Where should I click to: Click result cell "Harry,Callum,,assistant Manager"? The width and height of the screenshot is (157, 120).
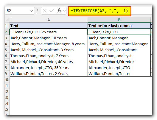point(119,44)
